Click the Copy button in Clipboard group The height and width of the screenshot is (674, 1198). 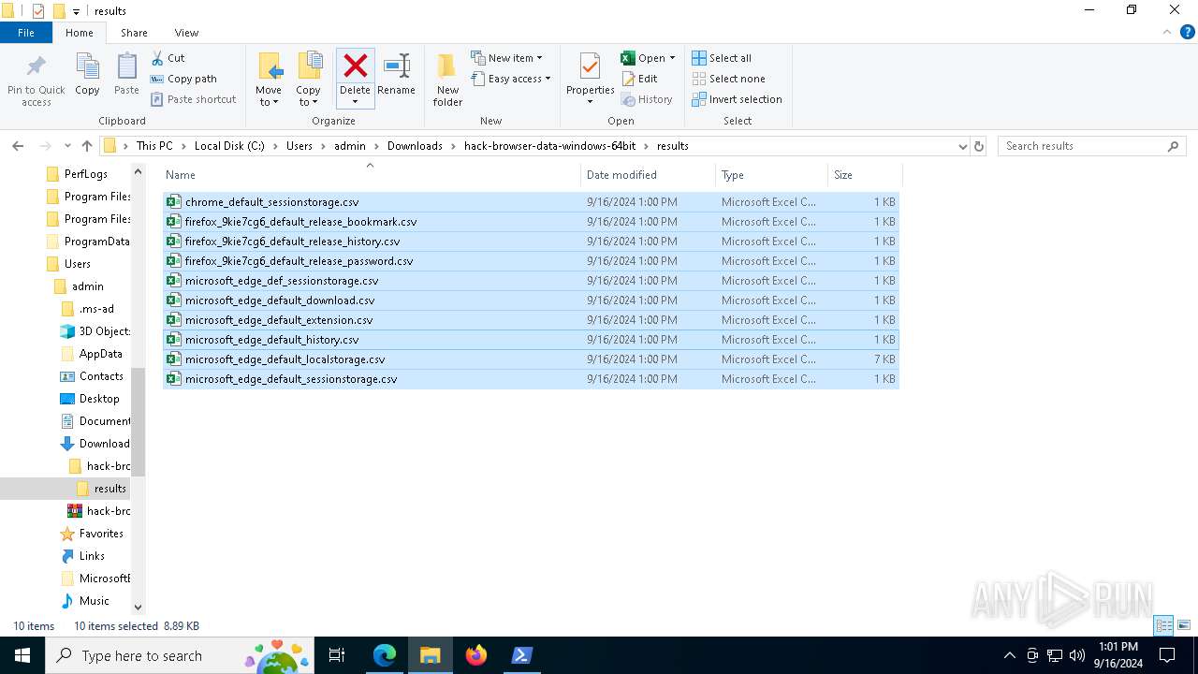(87, 74)
